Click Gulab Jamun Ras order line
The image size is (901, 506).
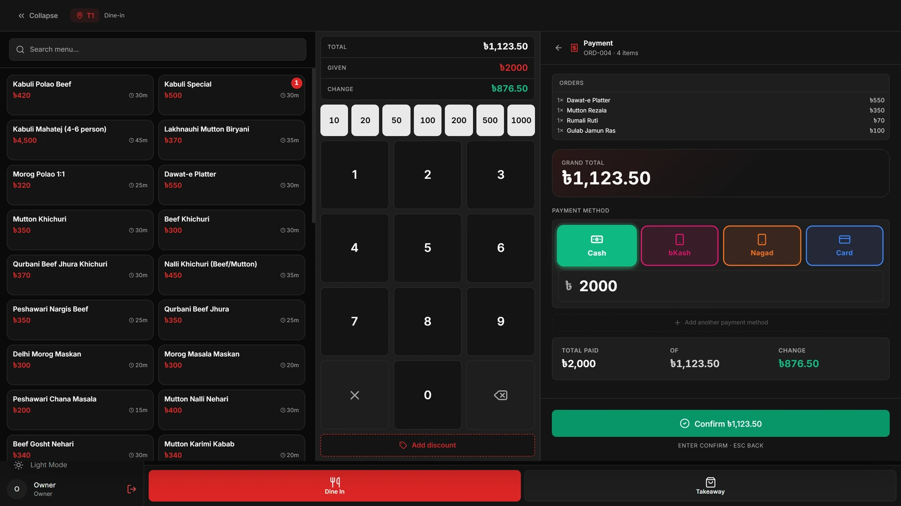click(721, 131)
